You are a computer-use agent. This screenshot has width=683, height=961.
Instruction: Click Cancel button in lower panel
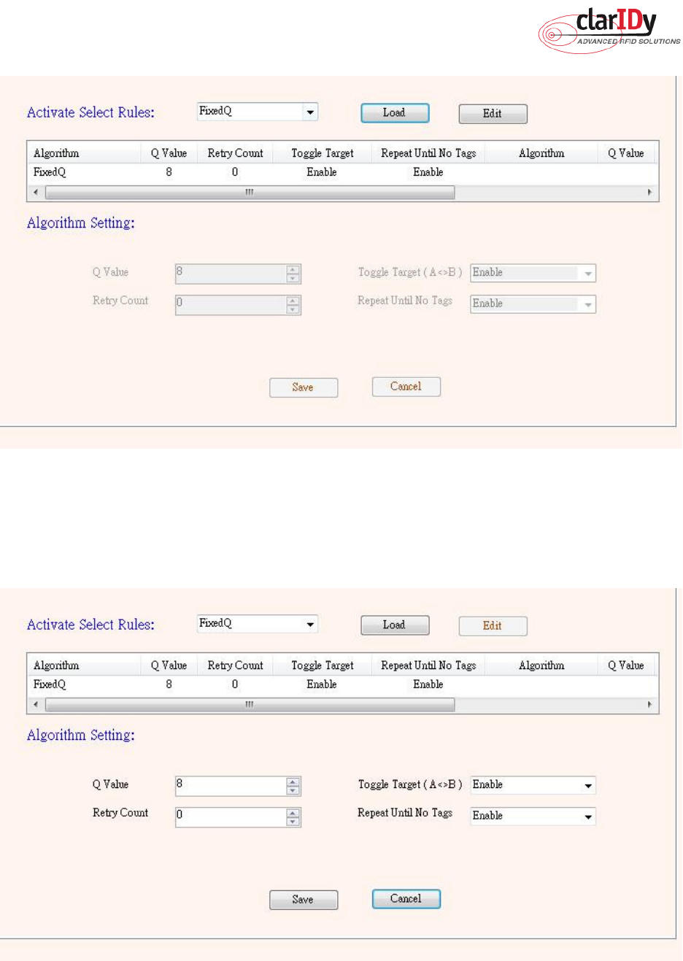406,899
